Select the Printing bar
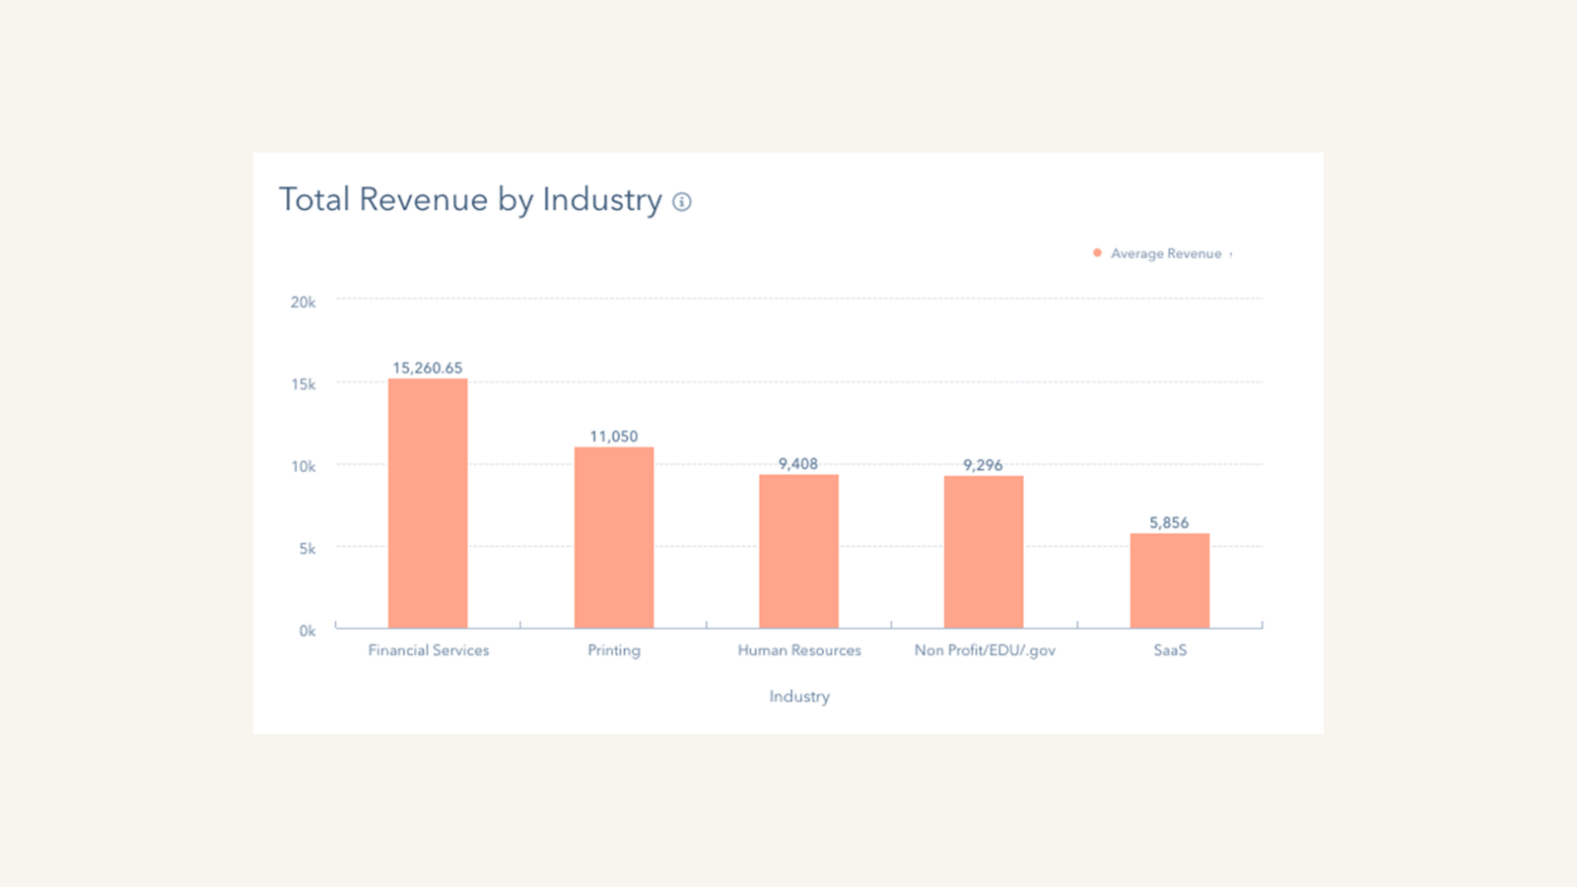This screenshot has height=887, width=1577. pyautogui.click(x=614, y=537)
